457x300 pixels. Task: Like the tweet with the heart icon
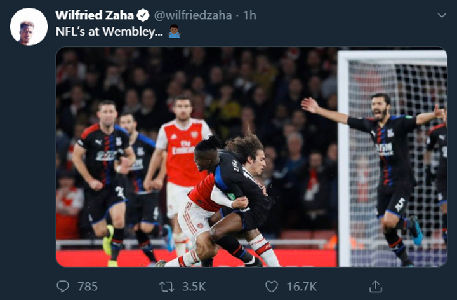[272, 287]
